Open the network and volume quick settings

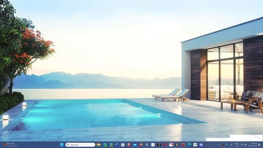[244, 145]
